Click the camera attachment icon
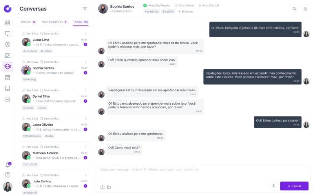This screenshot has width=314, height=196. pos(102,187)
